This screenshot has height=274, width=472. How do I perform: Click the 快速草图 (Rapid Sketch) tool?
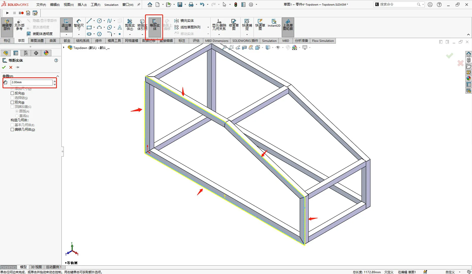[x=260, y=25]
